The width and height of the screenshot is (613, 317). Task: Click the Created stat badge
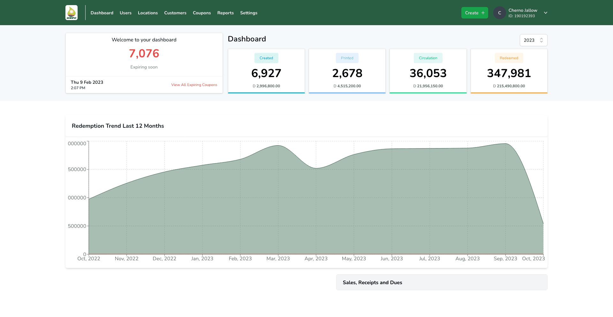coord(266,58)
